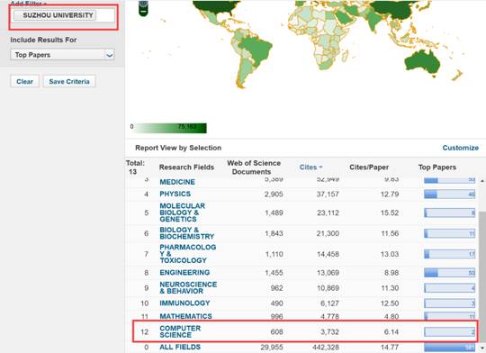This screenshot has height=353, width=486.
Task: Click the Save Criteria button
Action: pos(69,82)
